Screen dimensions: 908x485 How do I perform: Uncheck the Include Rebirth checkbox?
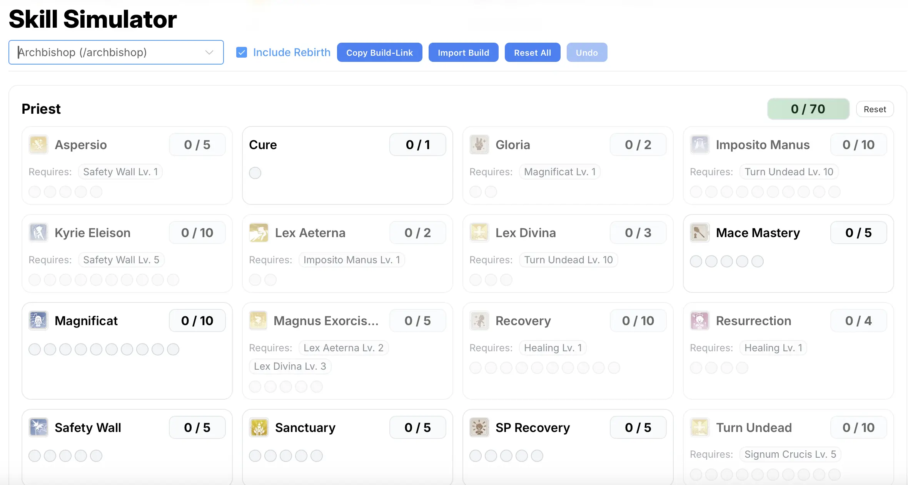click(242, 52)
